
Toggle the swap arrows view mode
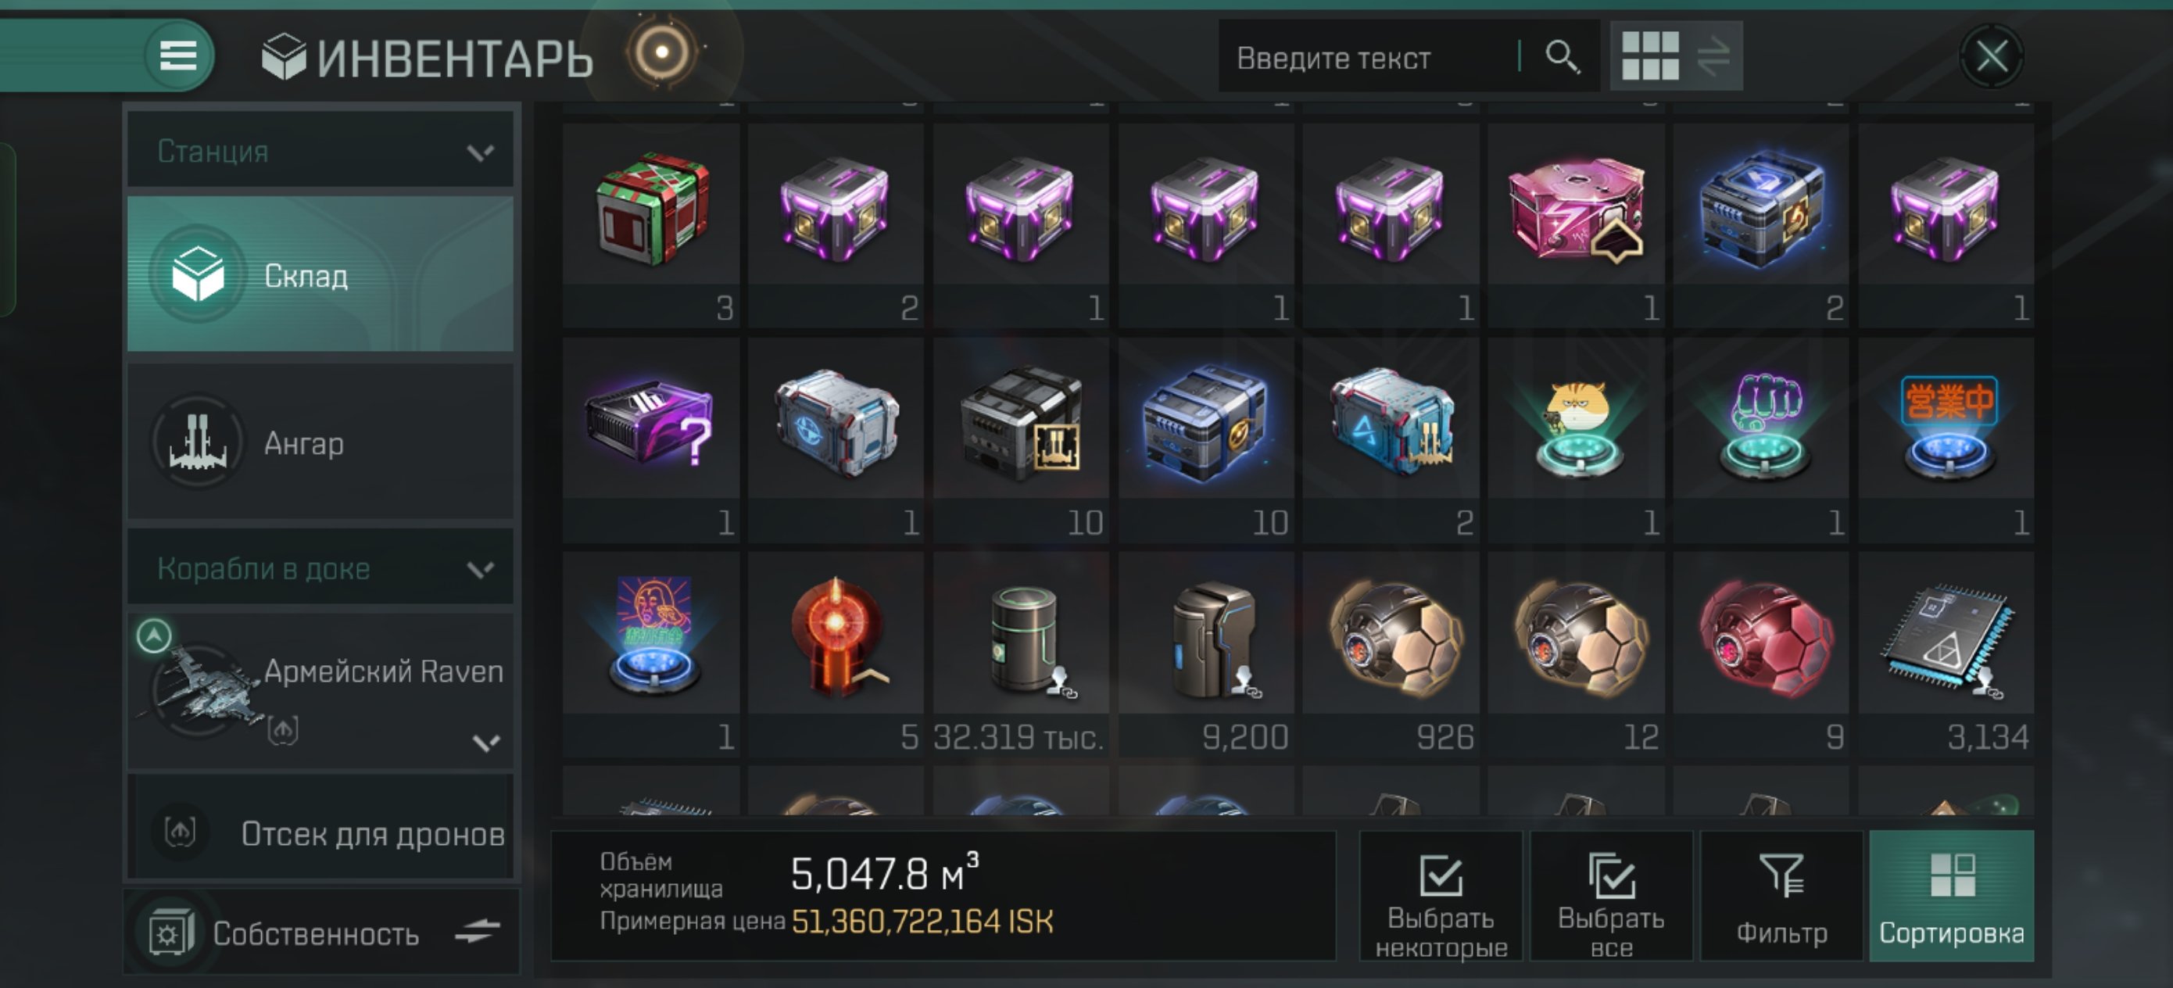pos(1713,56)
